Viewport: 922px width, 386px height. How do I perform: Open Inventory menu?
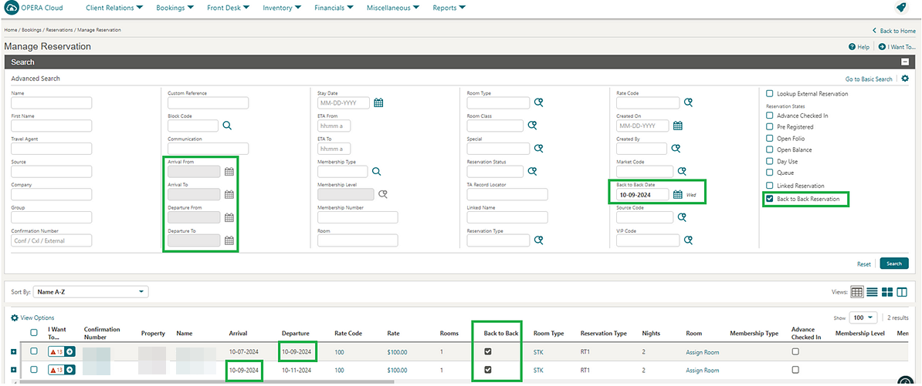coord(283,8)
